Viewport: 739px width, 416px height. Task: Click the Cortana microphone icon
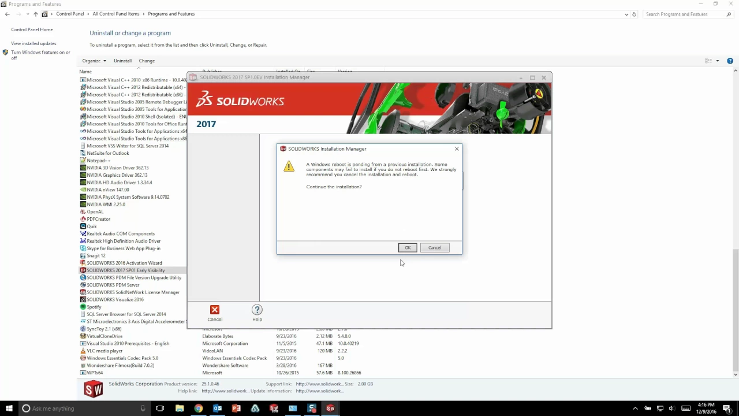143,408
